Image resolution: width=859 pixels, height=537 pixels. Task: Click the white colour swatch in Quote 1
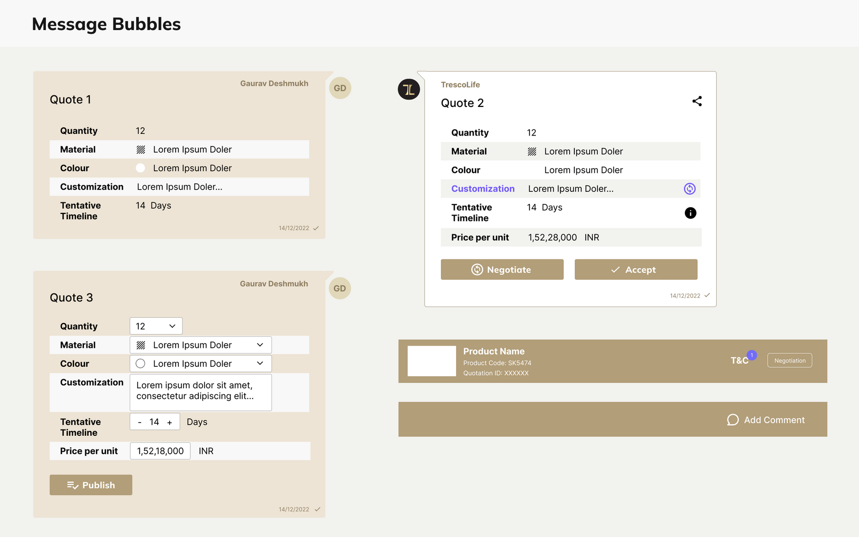140,168
